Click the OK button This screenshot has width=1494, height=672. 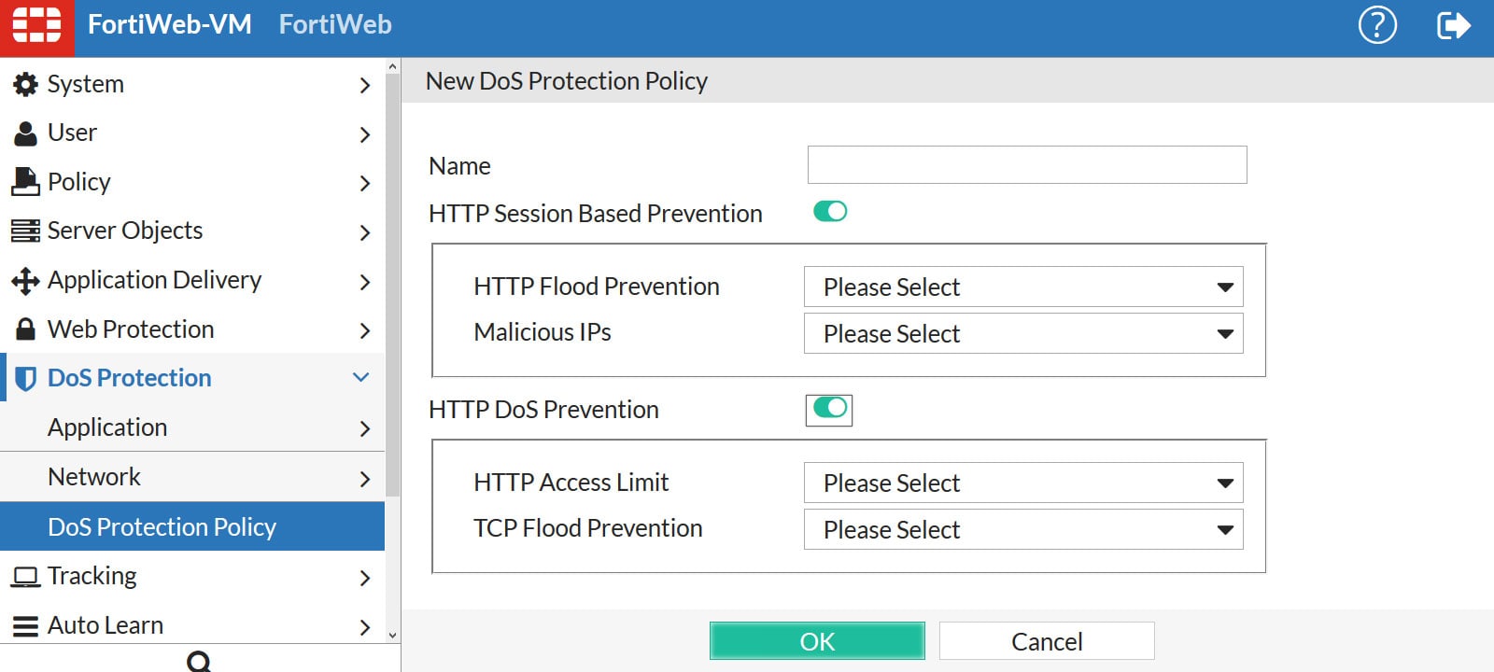[x=817, y=640]
